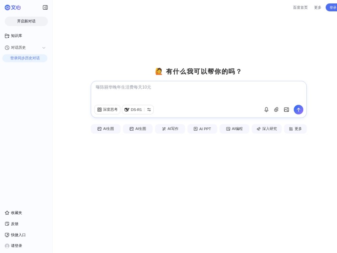The image size is (337, 253).
Task: Select the microphone voice input icon
Action: [x=266, y=110]
